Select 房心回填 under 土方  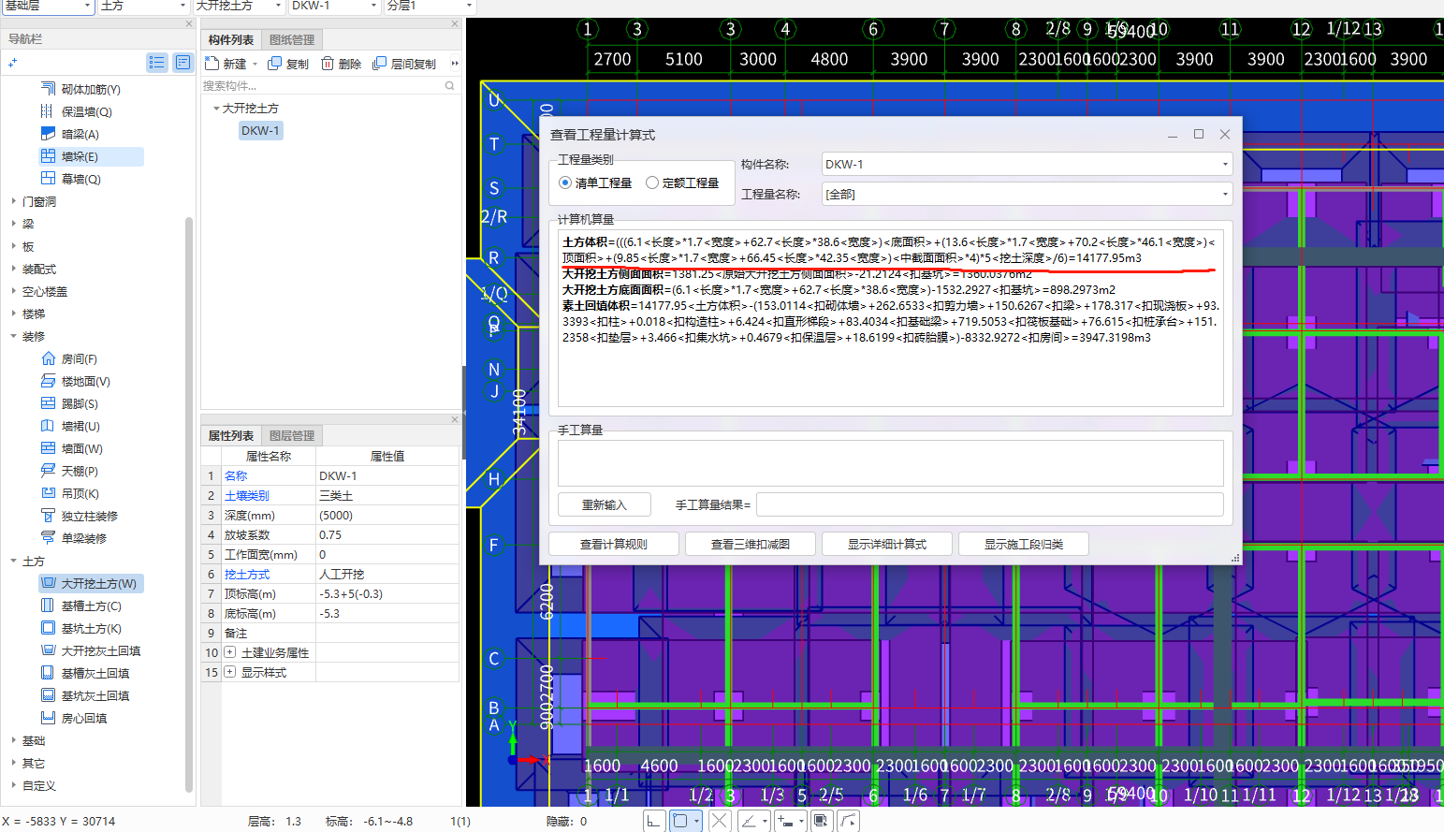[84, 718]
